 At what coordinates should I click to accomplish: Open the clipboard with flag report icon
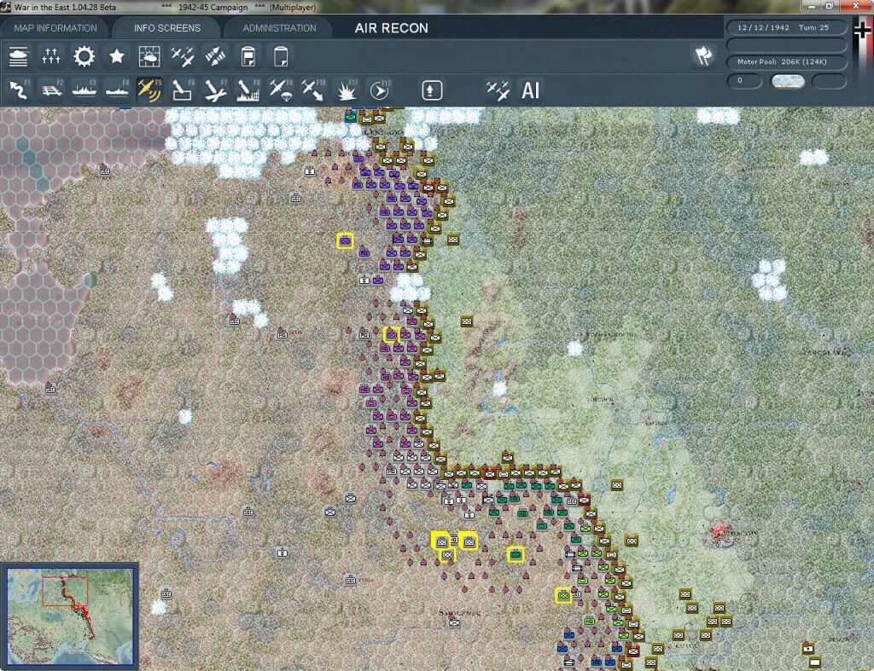tap(248, 57)
